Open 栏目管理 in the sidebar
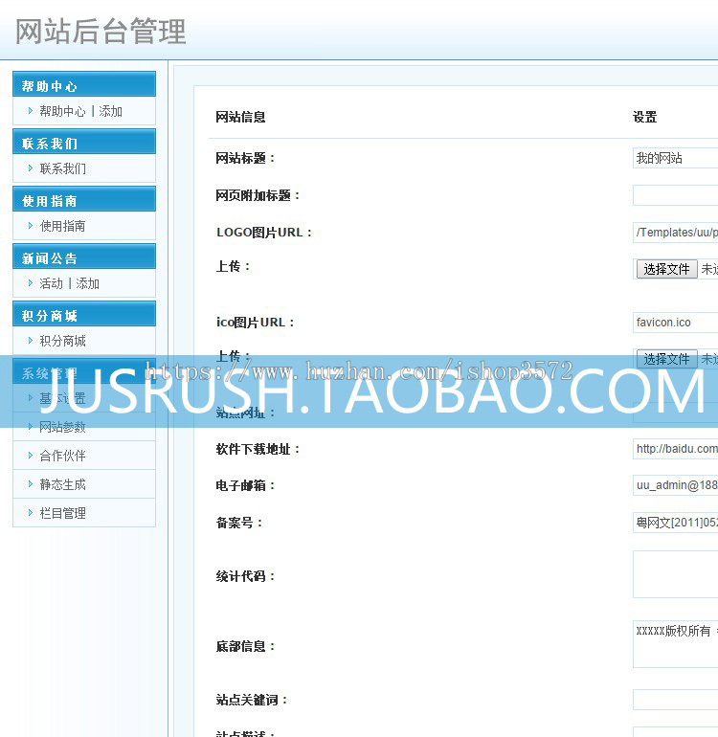 pos(62,513)
